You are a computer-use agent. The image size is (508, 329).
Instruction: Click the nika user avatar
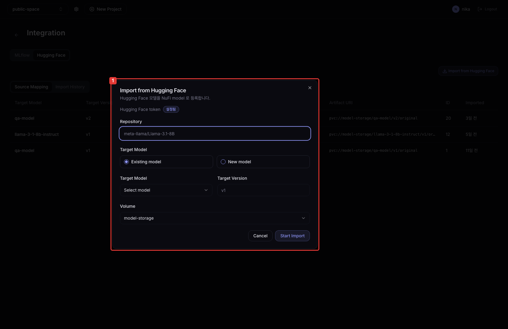(x=455, y=9)
